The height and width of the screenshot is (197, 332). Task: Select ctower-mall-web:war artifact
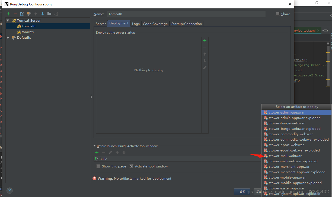pos(296,156)
